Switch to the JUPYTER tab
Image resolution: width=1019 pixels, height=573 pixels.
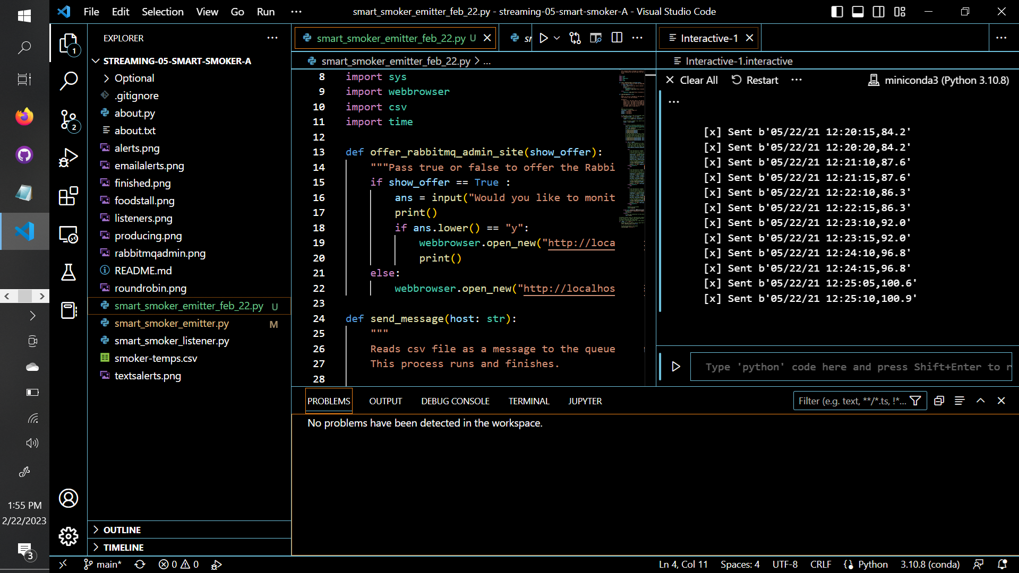(585, 401)
